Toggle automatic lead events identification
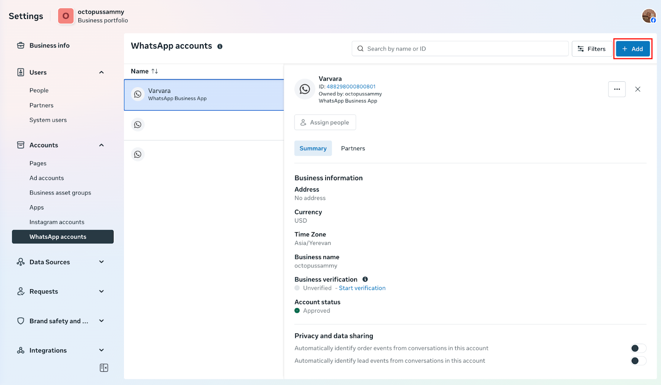 pyautogui.click(x=638, y=361)
